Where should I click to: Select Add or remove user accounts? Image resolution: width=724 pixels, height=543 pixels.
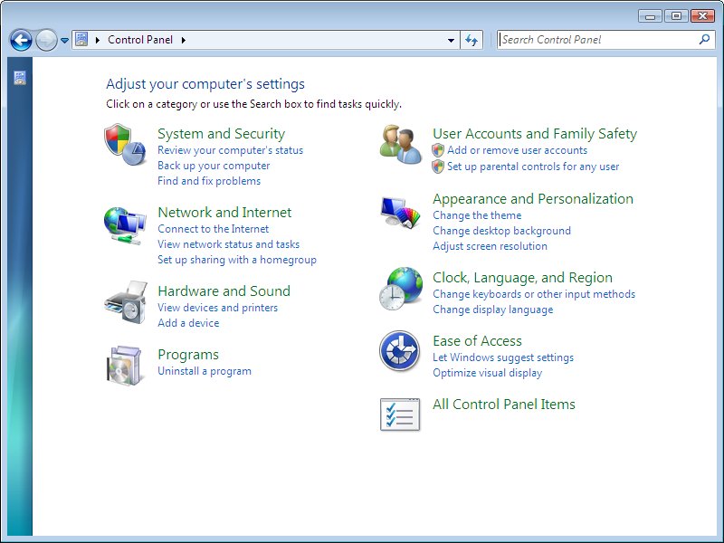pos(517,150)
